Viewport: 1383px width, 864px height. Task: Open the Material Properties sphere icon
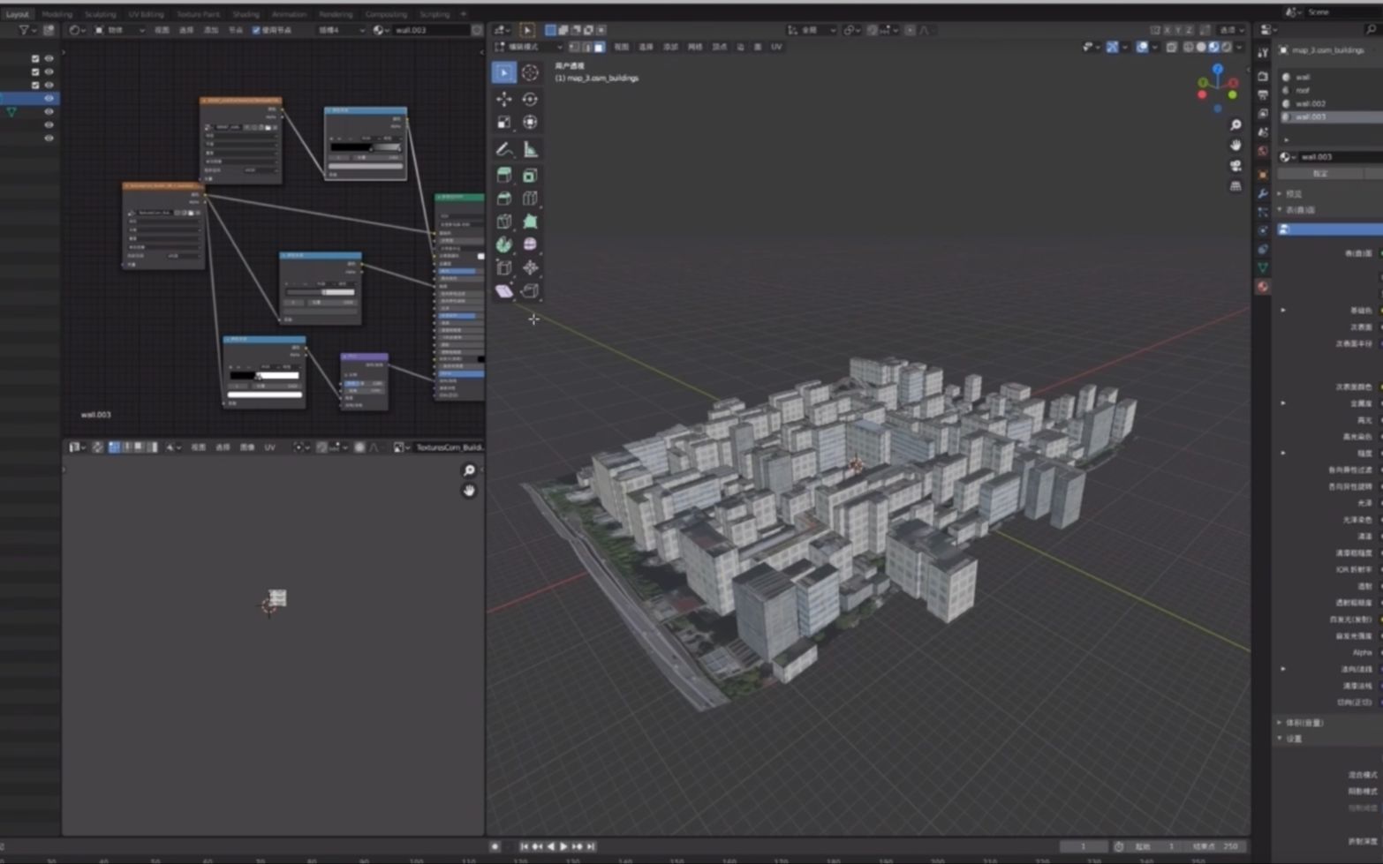1264,288
